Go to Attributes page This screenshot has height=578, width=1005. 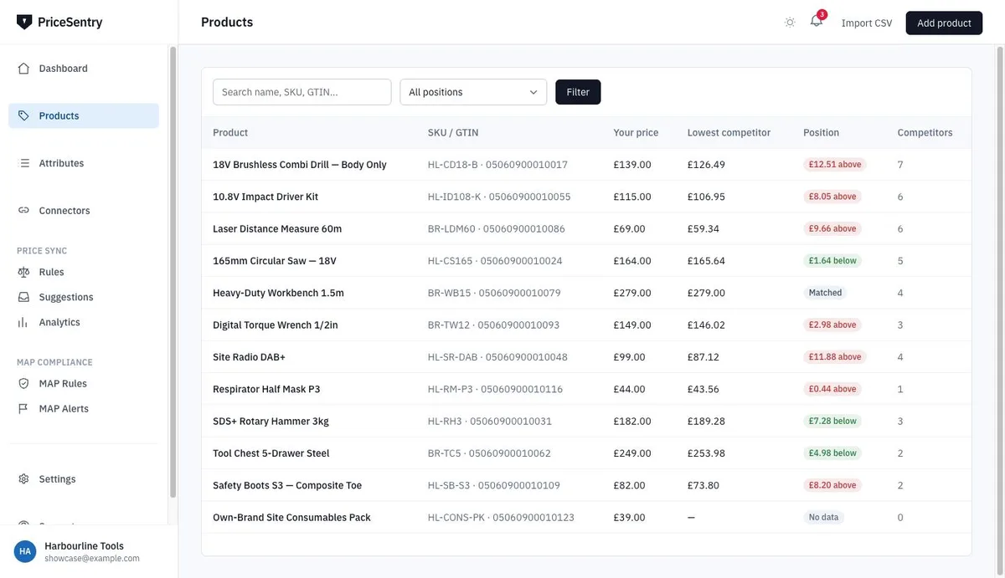coord(84,163)
